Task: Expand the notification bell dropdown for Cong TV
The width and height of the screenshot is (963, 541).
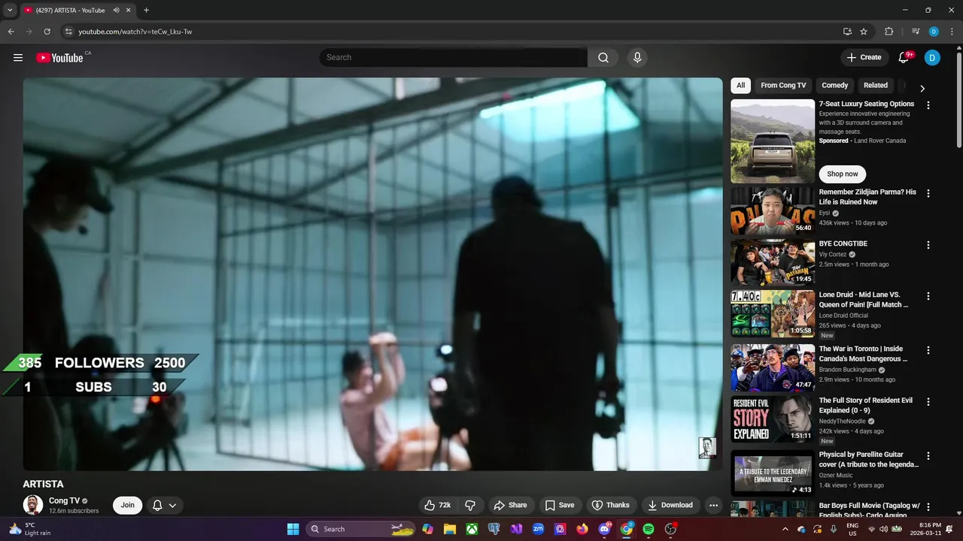Action: click(165, 505)
